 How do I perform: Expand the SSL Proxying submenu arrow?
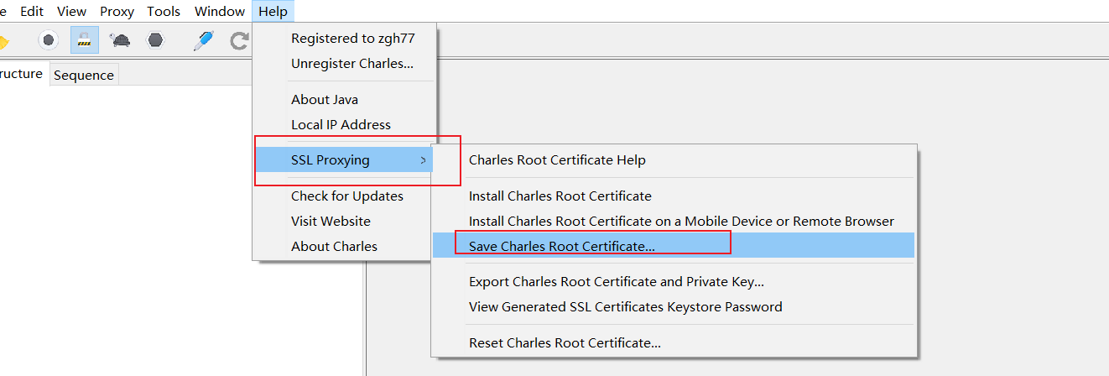click(424, 160)
